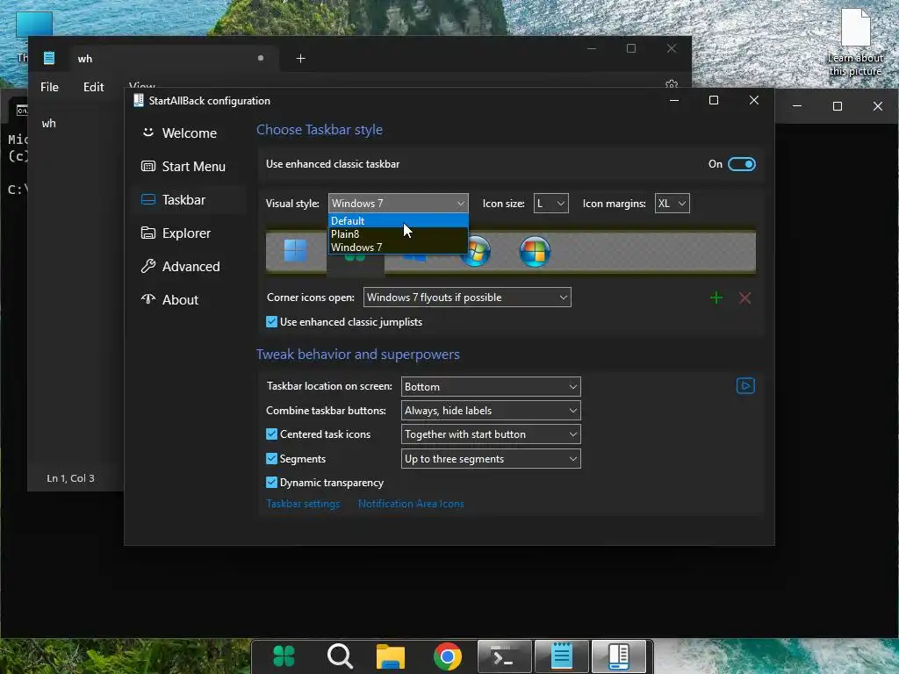Image resolution: width=899 pixels, height=674 pixels.
Task: Click Notepad app icon in its tab bar
Action: point(49,58)
